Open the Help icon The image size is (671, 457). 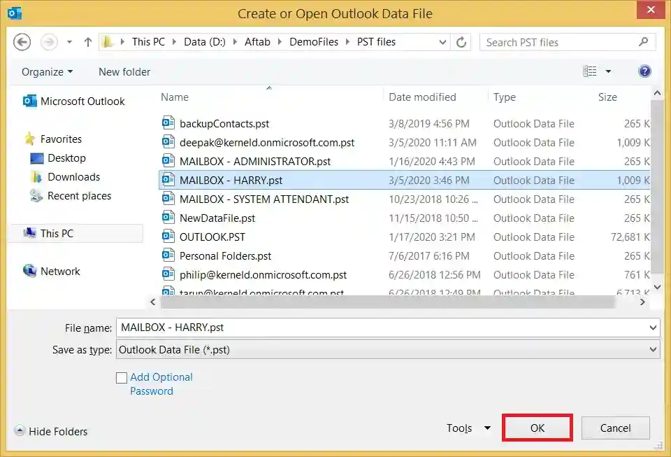point(644,71)
